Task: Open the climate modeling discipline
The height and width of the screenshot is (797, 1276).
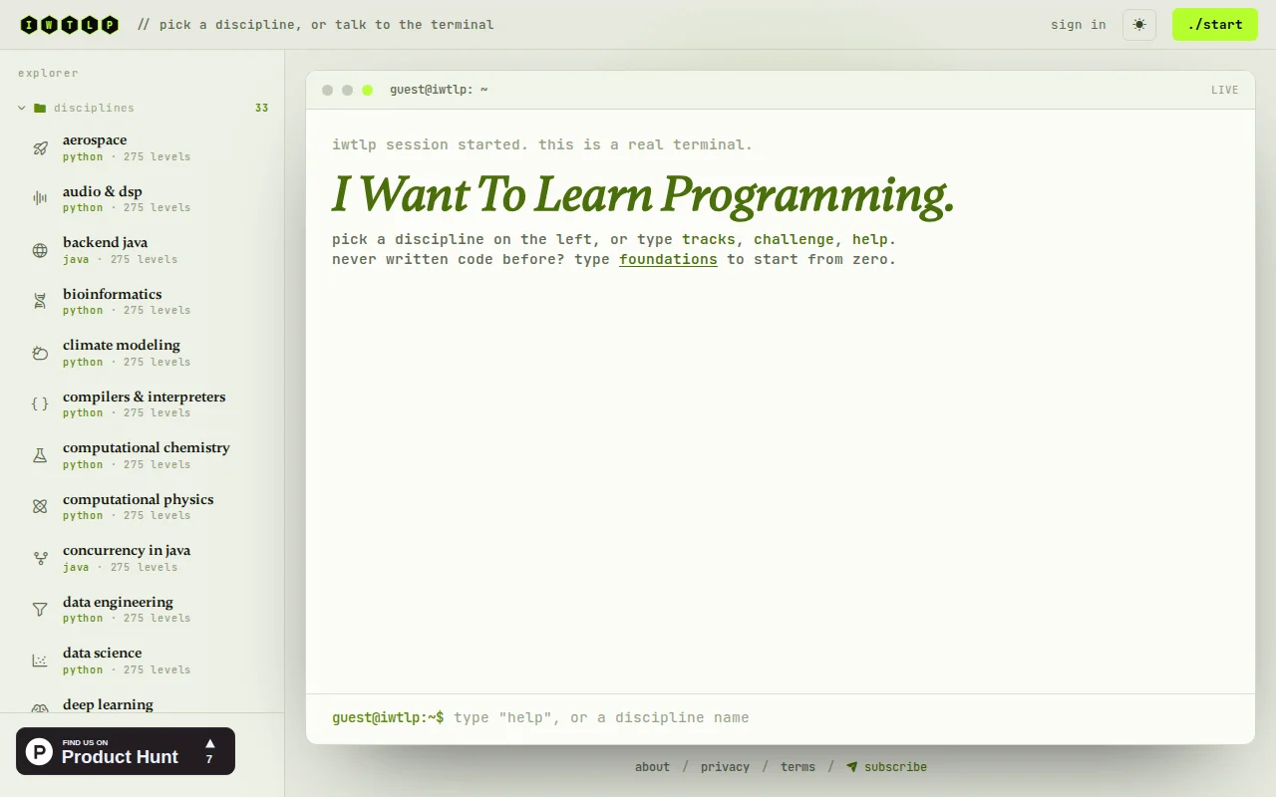Action: pyautogui.click(x=142, y=353)
